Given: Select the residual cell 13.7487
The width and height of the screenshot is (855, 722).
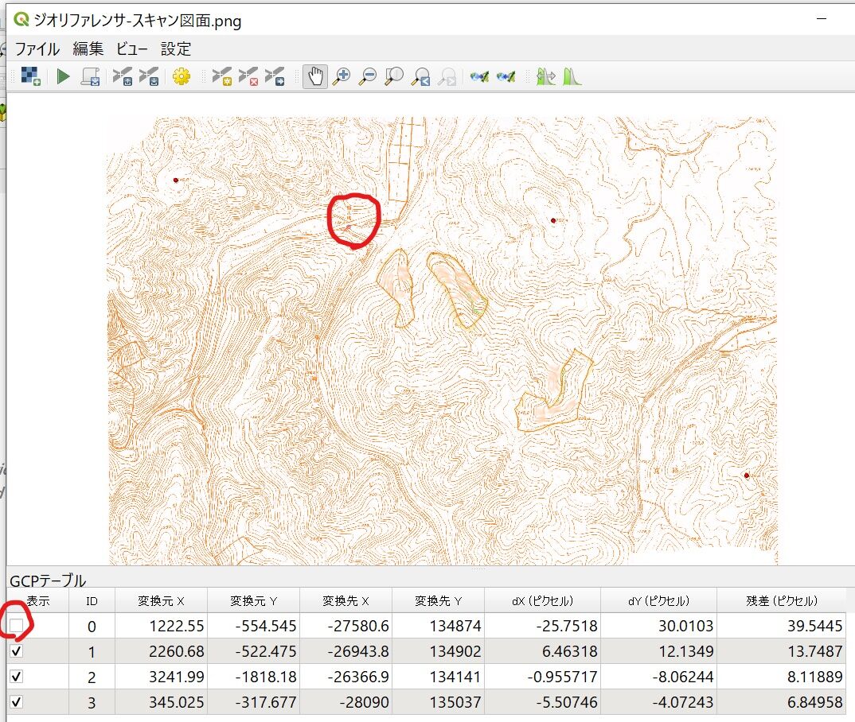Looking at the screenshot, I should click(782, 651).
